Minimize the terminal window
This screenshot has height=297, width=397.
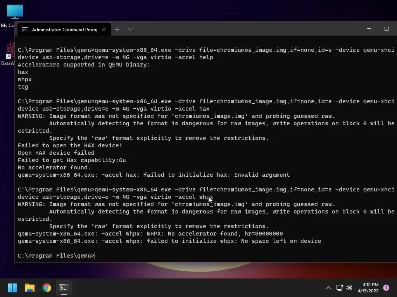369,29
